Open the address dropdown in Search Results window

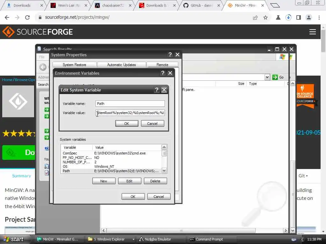click(x=267, y=77)
